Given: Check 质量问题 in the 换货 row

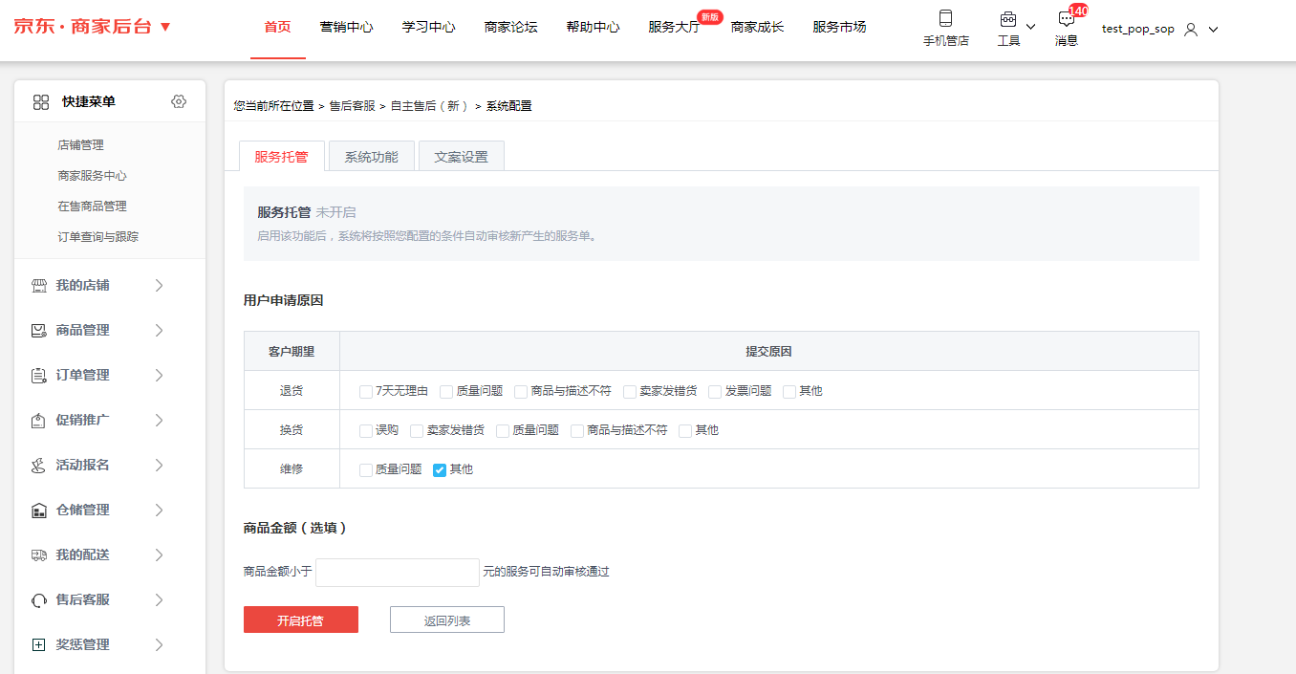Looking at the screenshot, I should [x=503, y=430].
